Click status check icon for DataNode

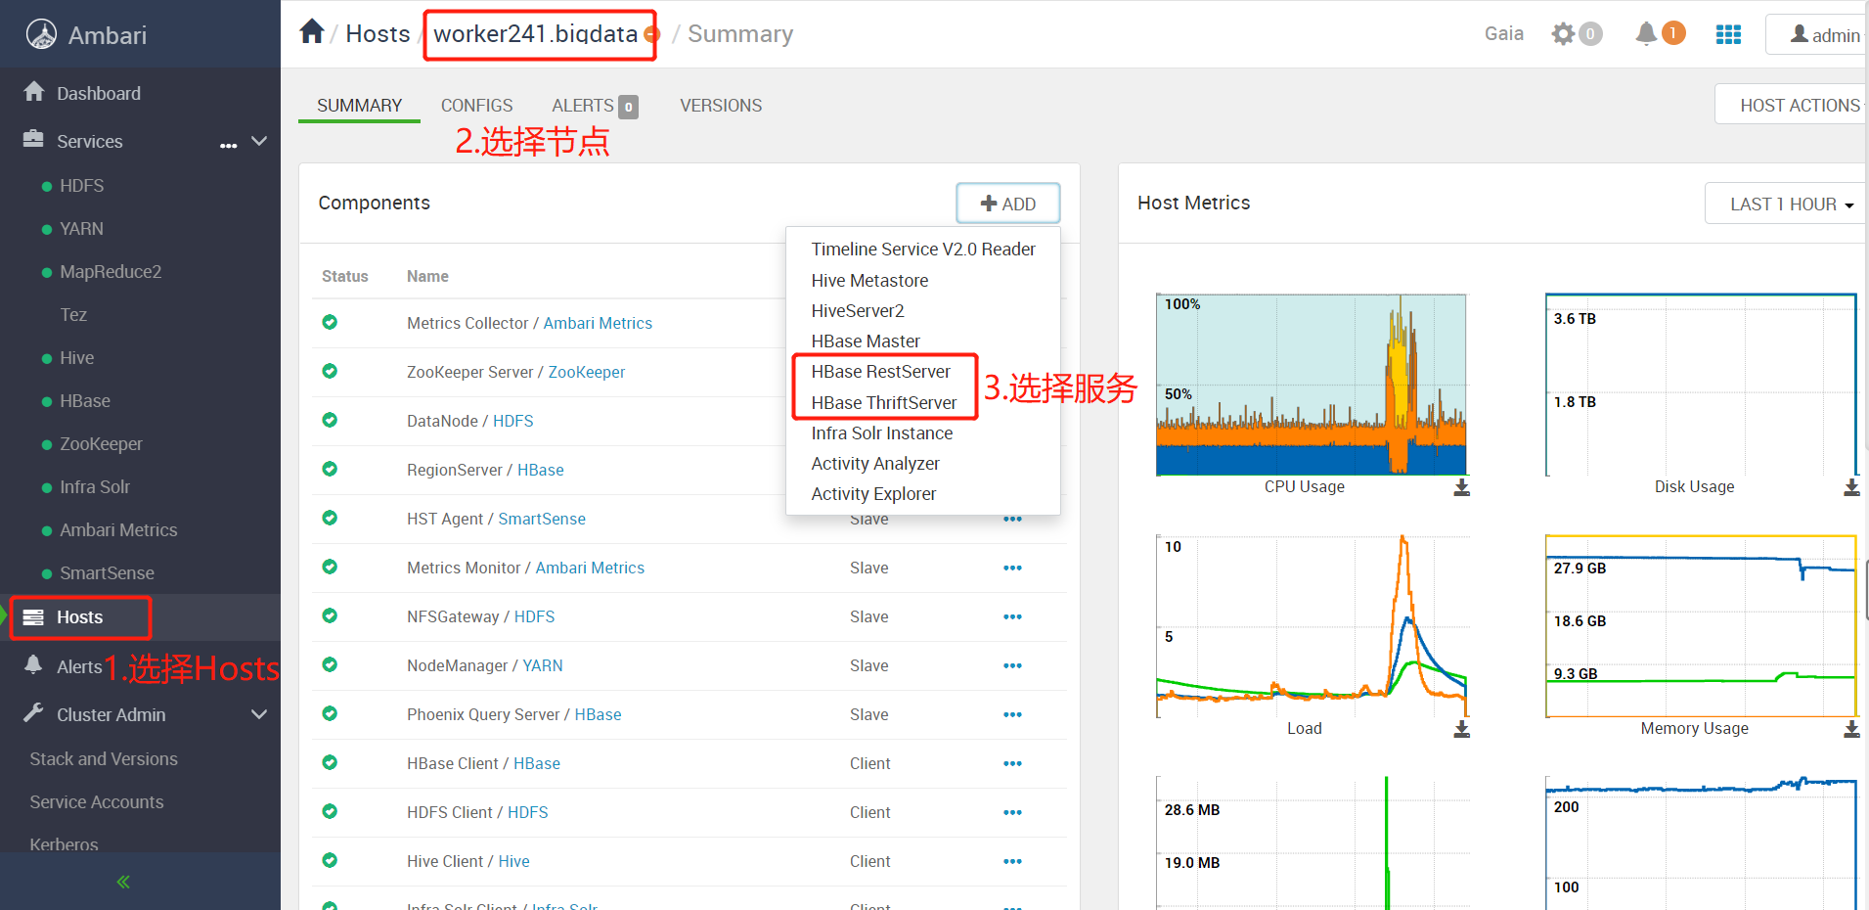[x=330, y=420]
